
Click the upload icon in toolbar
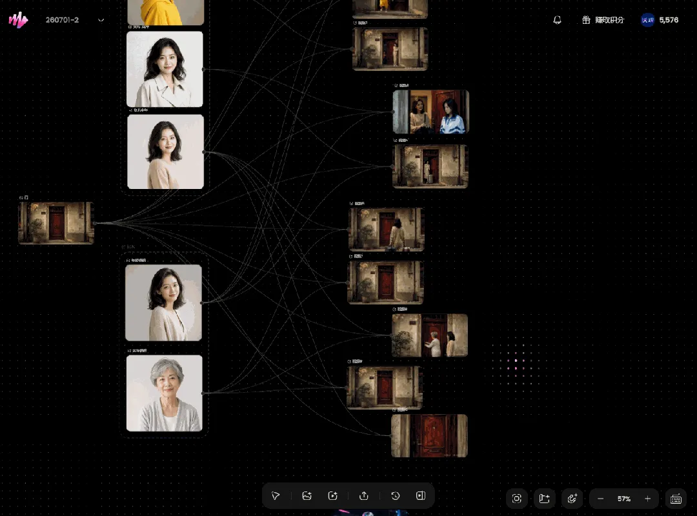tap(364, 495)
